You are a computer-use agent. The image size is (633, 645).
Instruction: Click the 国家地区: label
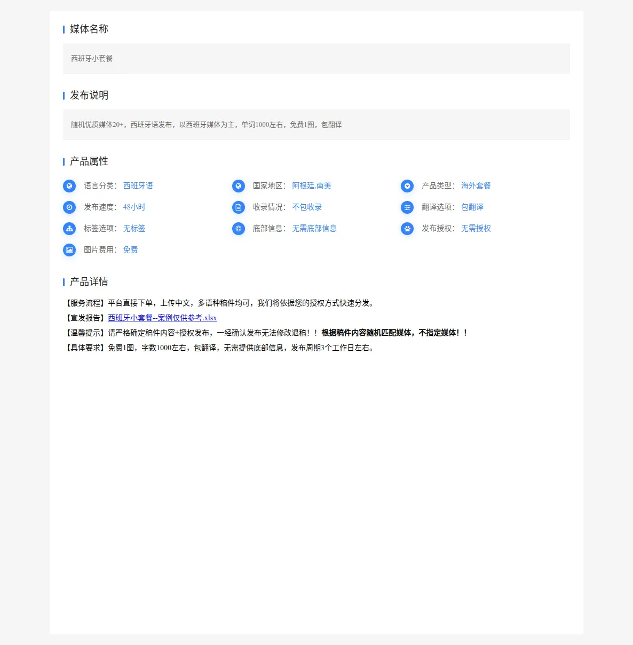click(x=270, y=186)
